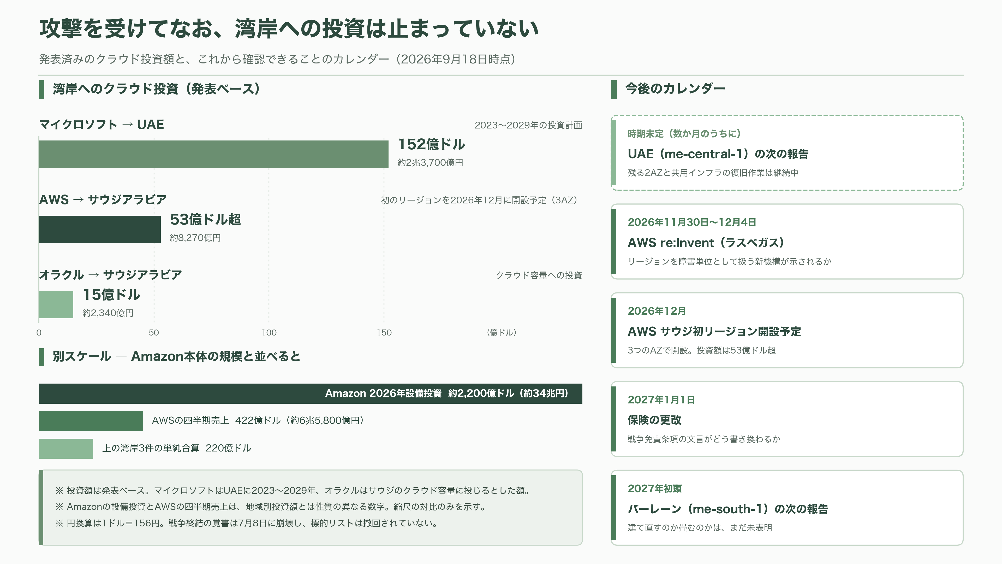Click the value '152億ドル'

[x=431, y=144]
